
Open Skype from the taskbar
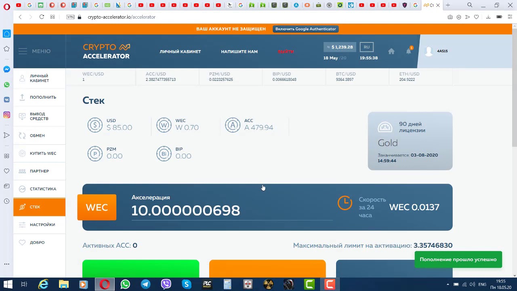click(x=186, y=285)
